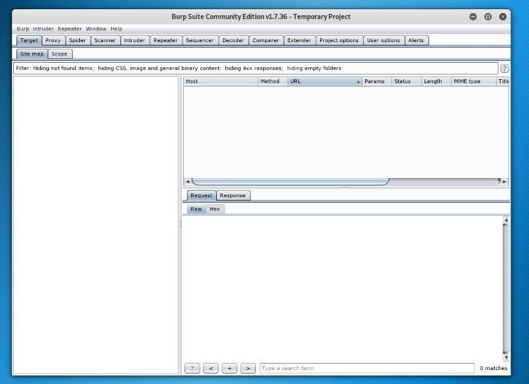Click the next match arrow in search controls
The height and width of the screenshot is (384, 529).
pos(247,368)
